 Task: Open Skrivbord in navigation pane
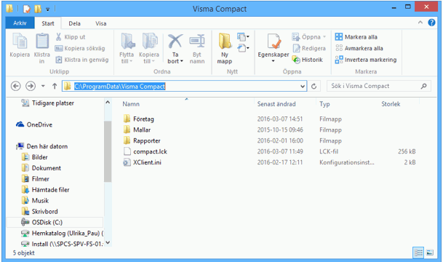(44, 211)
